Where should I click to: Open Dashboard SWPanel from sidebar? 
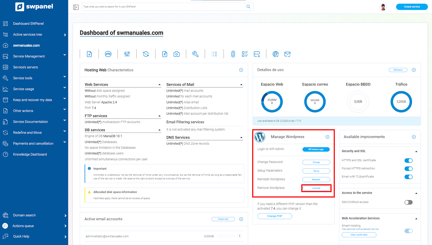[x=28, y=23]
